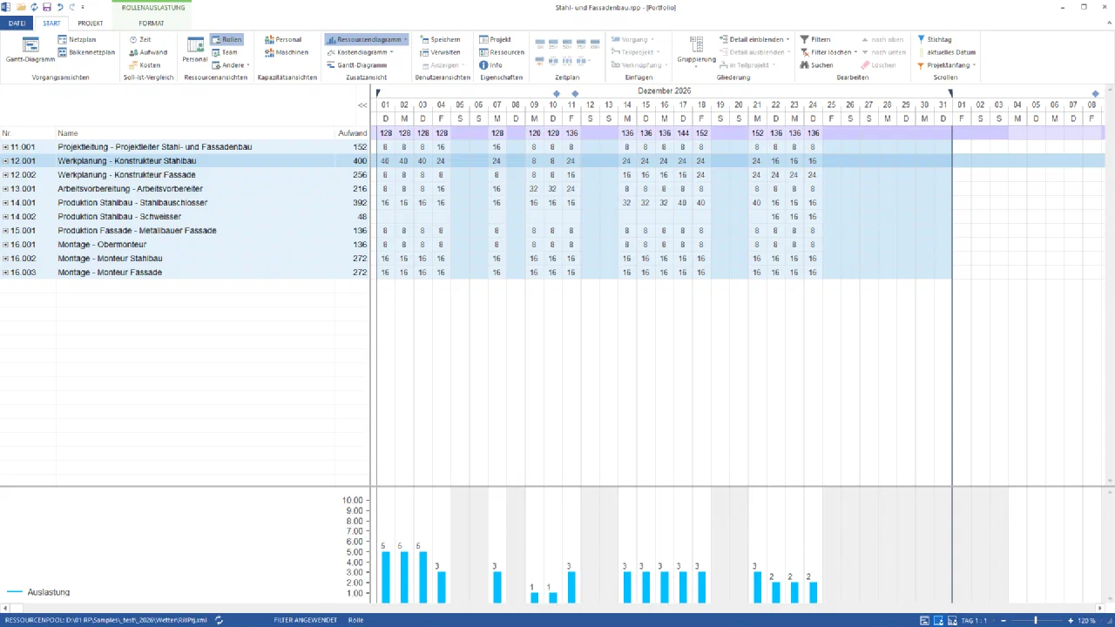
Task: Open the large Personal resource view
Action: 194,51
